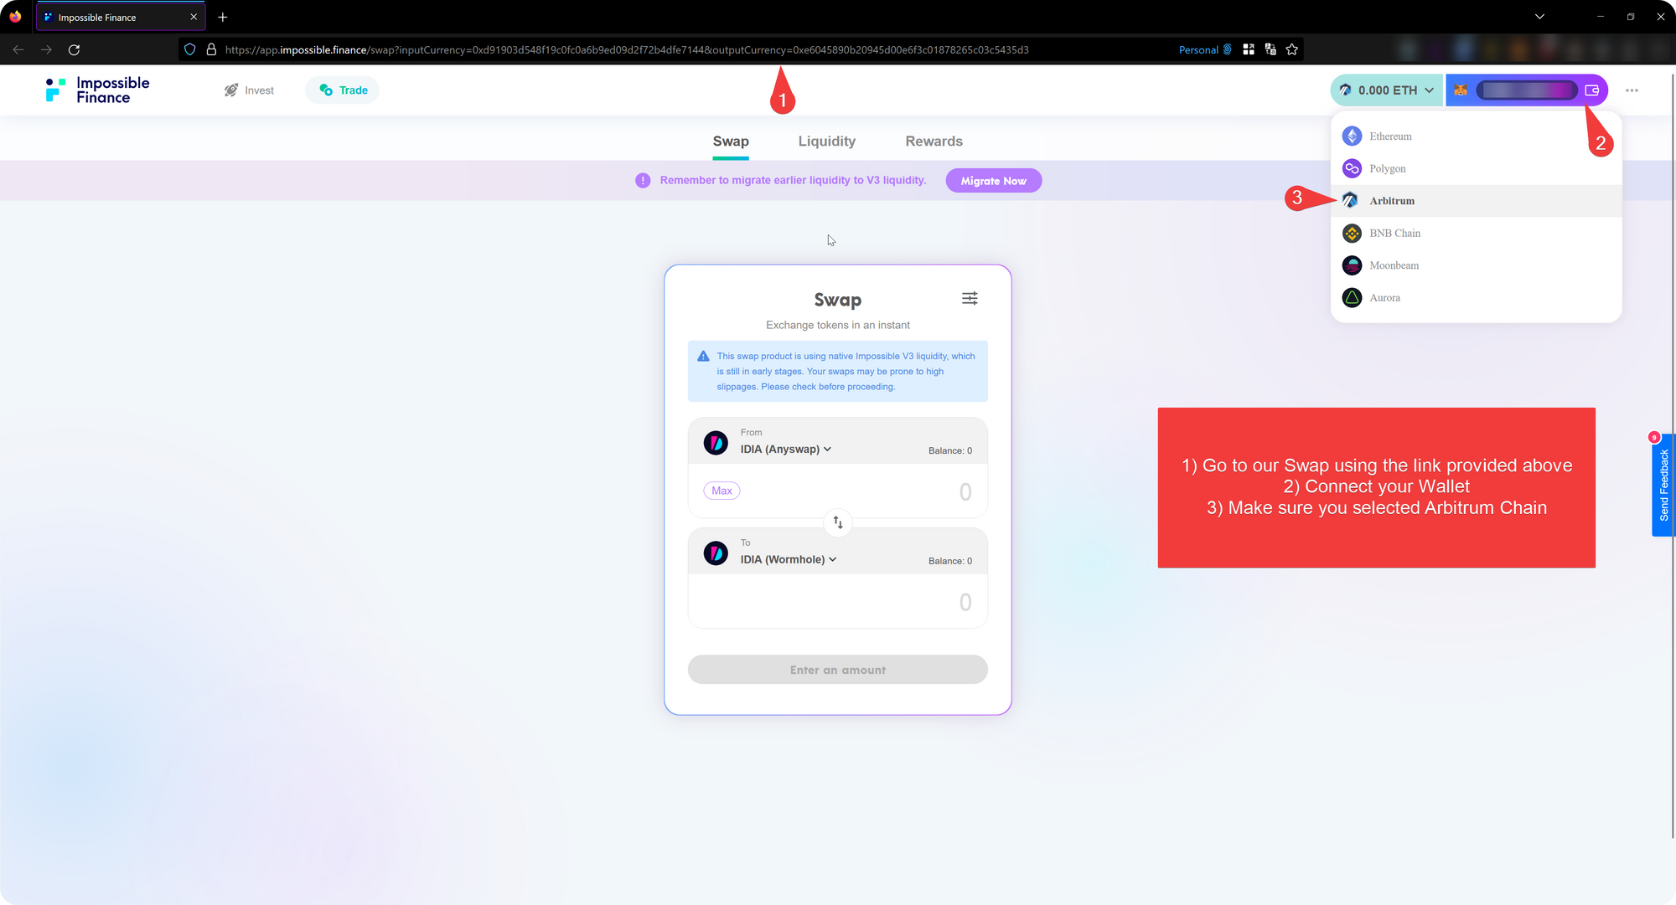This screenshot has width=1676, height=905.
Task: Select BNB Chain network
Action: (1477, 233)
